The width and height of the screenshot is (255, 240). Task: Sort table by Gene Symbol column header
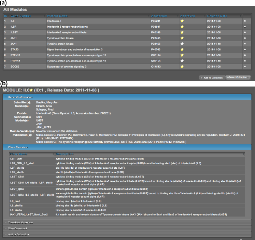click(x=20, y=16)
